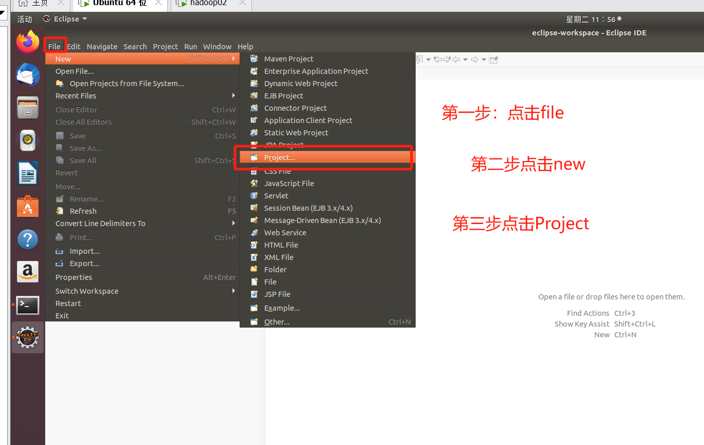Screen dimensions: 704x445
Task: Click the Project... menu entry
Action: pos(327,157)
